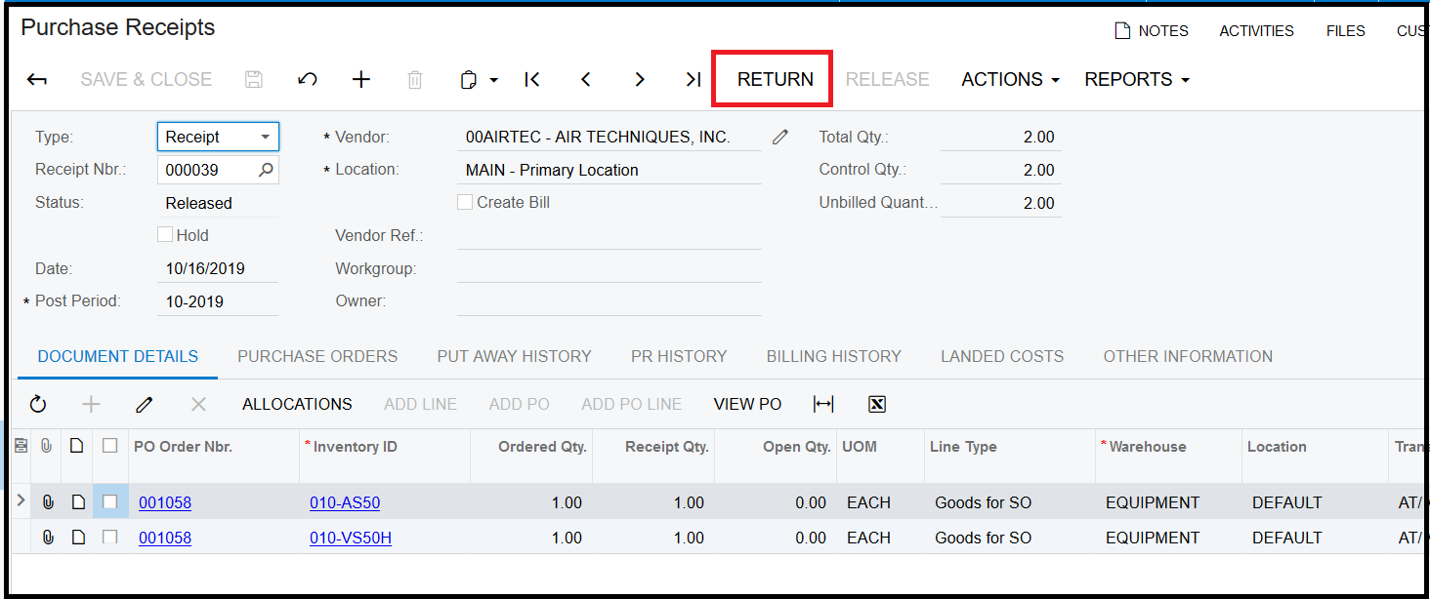Open the Type dropdown showing Receipt
The image size is (1430, 599).
(266, 136)
